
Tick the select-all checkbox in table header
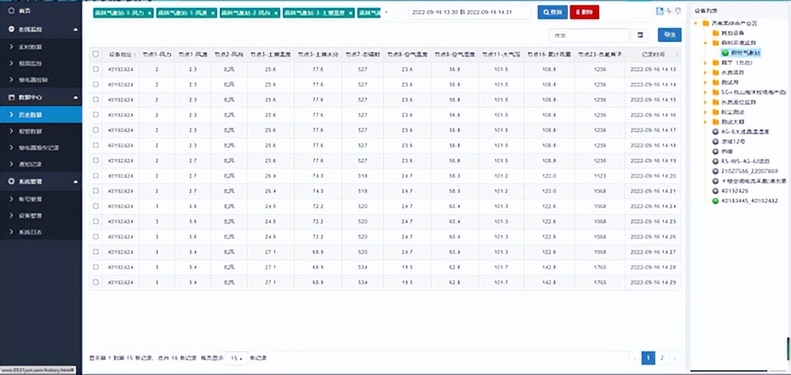point(96,54)
